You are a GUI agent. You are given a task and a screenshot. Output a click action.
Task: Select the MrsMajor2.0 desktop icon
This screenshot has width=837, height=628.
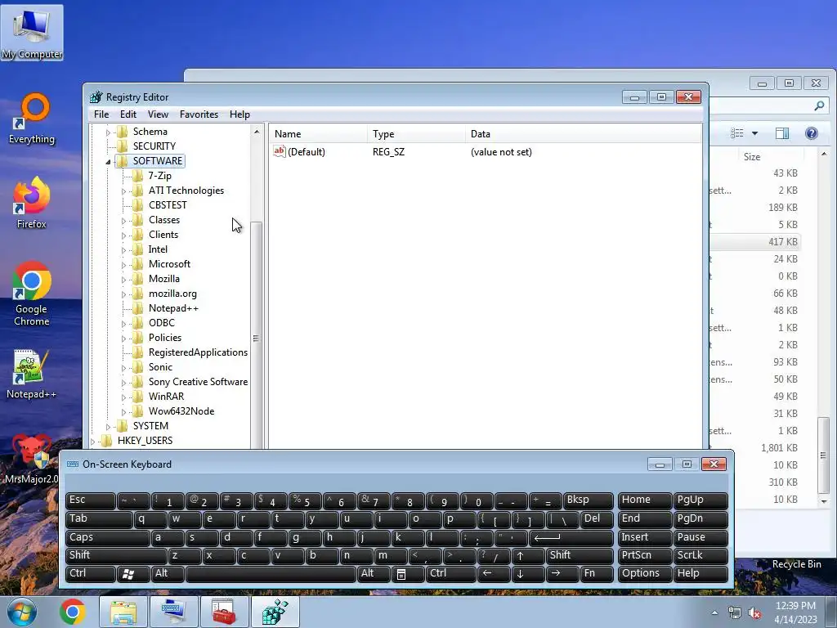[32, 460]
